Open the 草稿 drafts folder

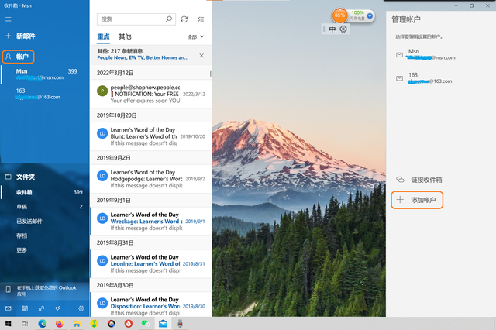(23, 207)
